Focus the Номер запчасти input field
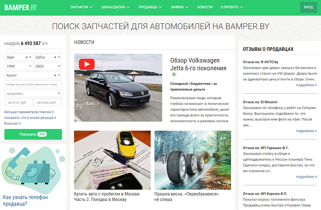The height and width of the screenshot is (210, 321). [x=33, y=84]
